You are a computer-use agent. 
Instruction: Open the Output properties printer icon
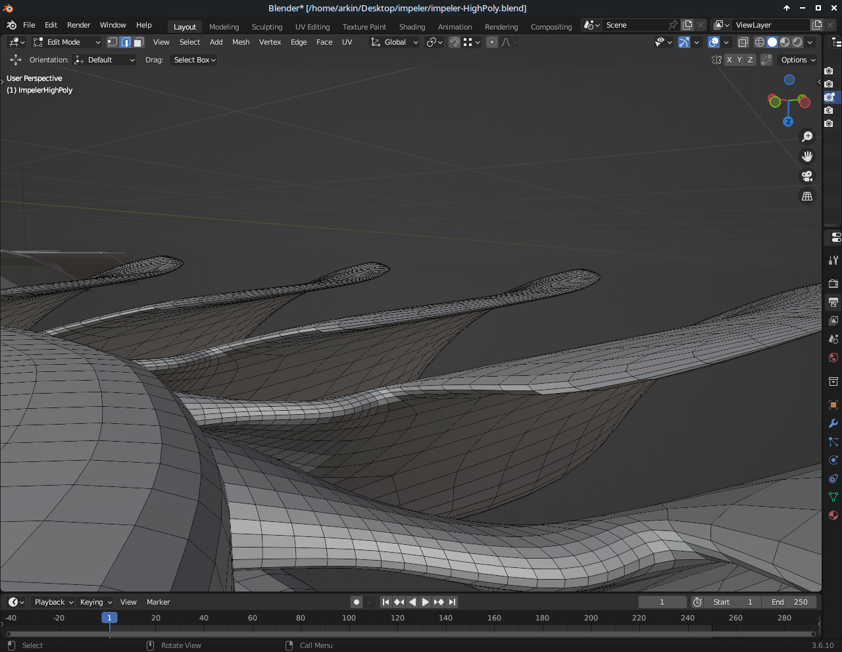coord(833,302)
